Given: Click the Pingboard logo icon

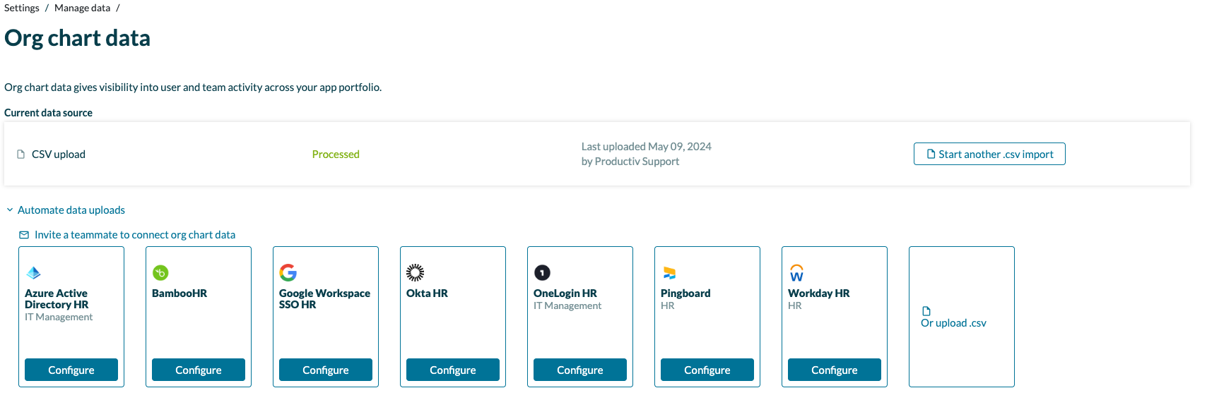Looking at the screenshot, I should click(x=669, y=273).
